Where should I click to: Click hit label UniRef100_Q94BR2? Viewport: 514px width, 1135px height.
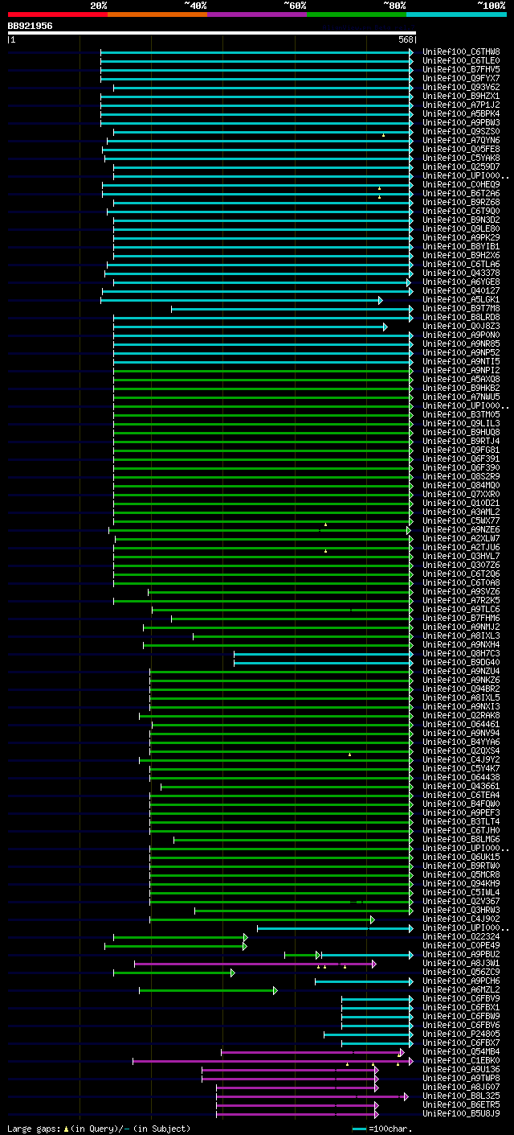click(x=461, y=689)
